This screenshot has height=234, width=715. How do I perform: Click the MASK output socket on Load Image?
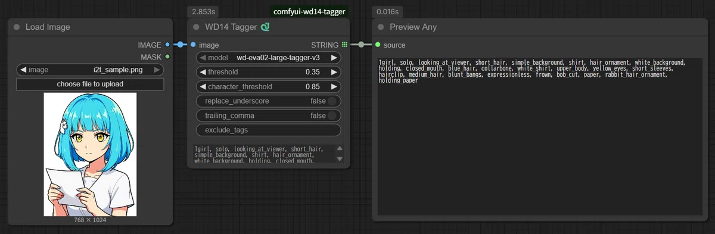pos(167,57)
